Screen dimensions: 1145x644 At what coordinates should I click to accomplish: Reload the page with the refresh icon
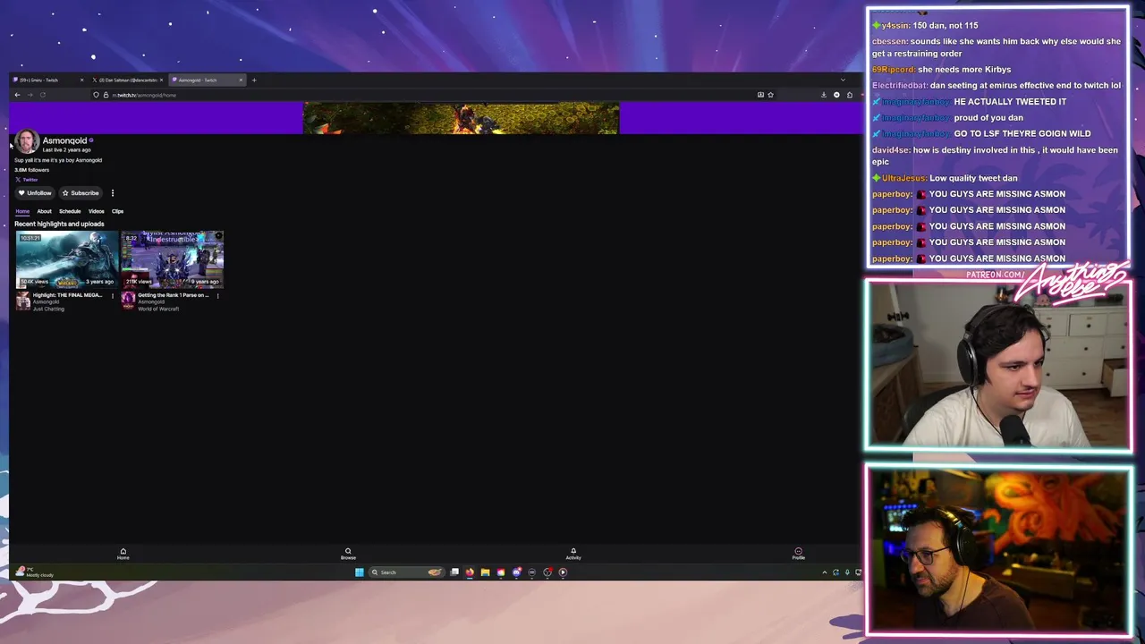[42, 95]
